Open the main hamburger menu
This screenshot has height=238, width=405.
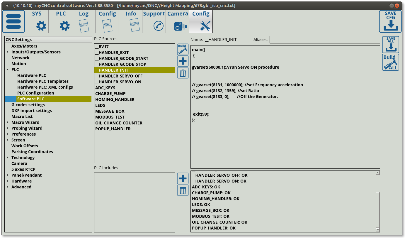tap(13, 21)
